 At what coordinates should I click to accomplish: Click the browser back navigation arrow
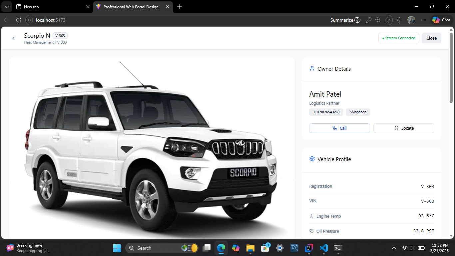tap(7, 20)
